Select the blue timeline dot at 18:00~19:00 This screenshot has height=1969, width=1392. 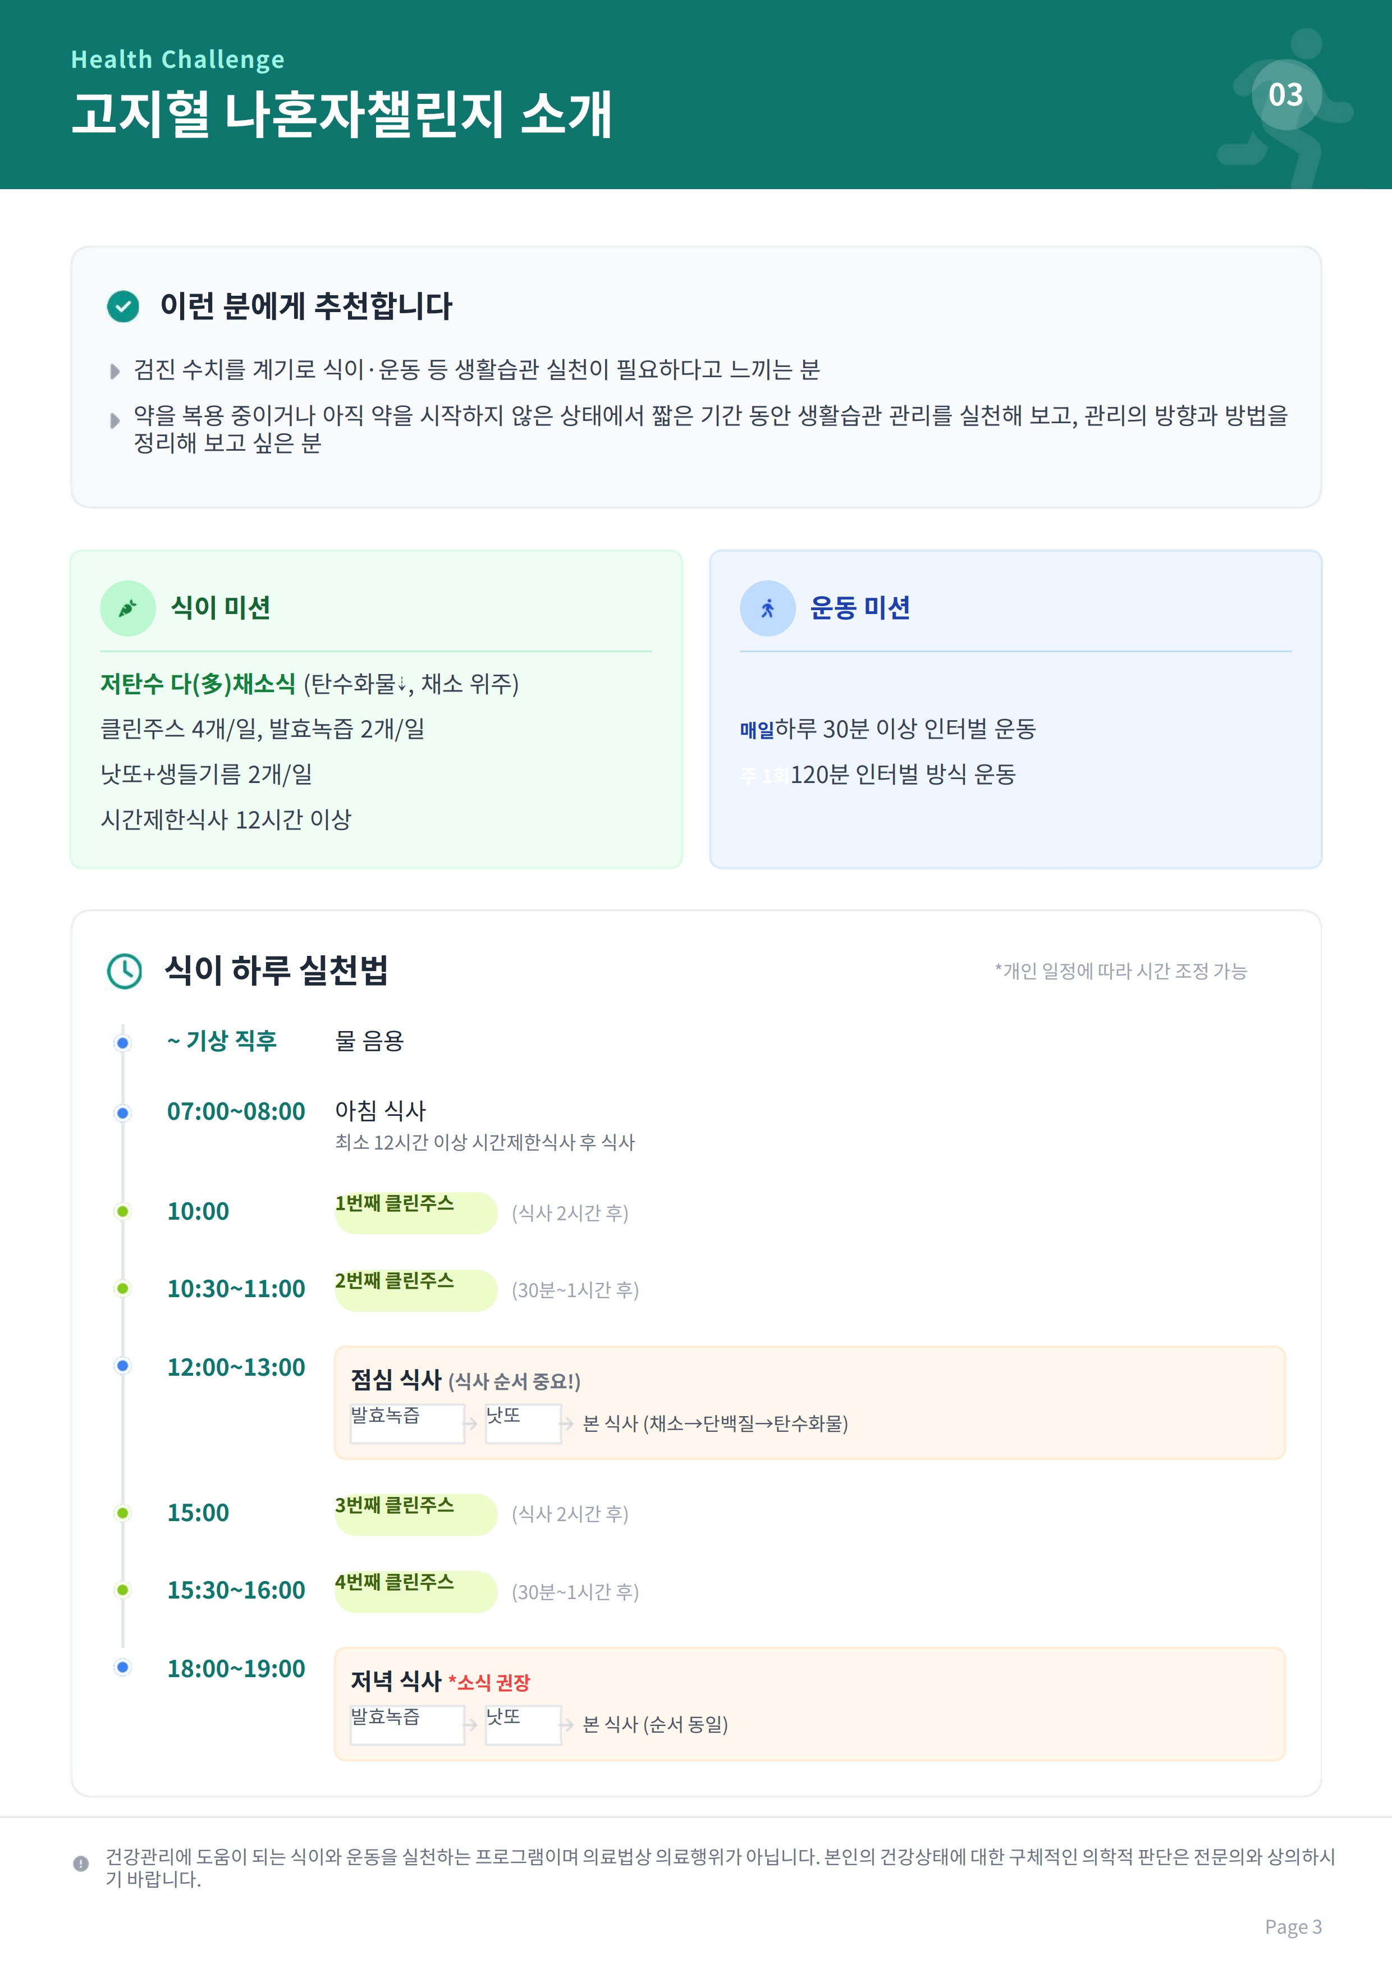[123, 1668]
